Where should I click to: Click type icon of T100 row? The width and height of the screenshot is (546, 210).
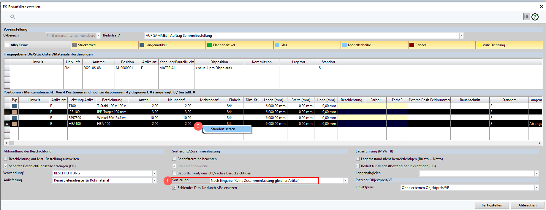[x=14, y=106]
